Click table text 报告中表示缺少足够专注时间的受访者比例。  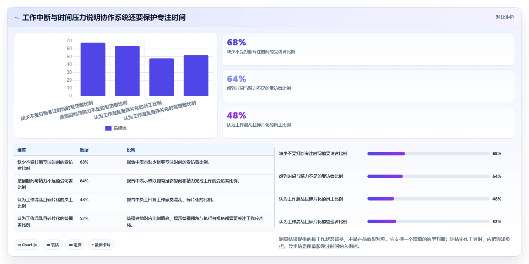tap(169, 162)
